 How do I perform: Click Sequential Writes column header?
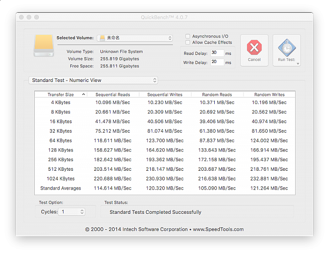click(x=164, y=95)
